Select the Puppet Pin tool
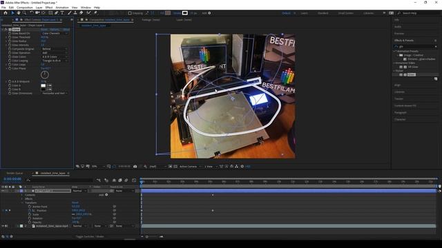 [95, 13]
